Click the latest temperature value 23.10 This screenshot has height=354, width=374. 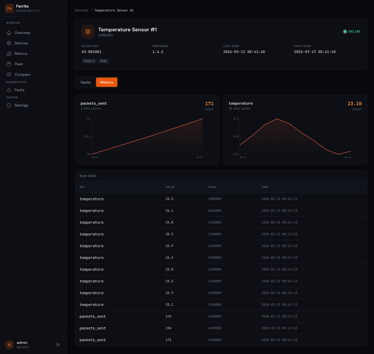(354, 103)
